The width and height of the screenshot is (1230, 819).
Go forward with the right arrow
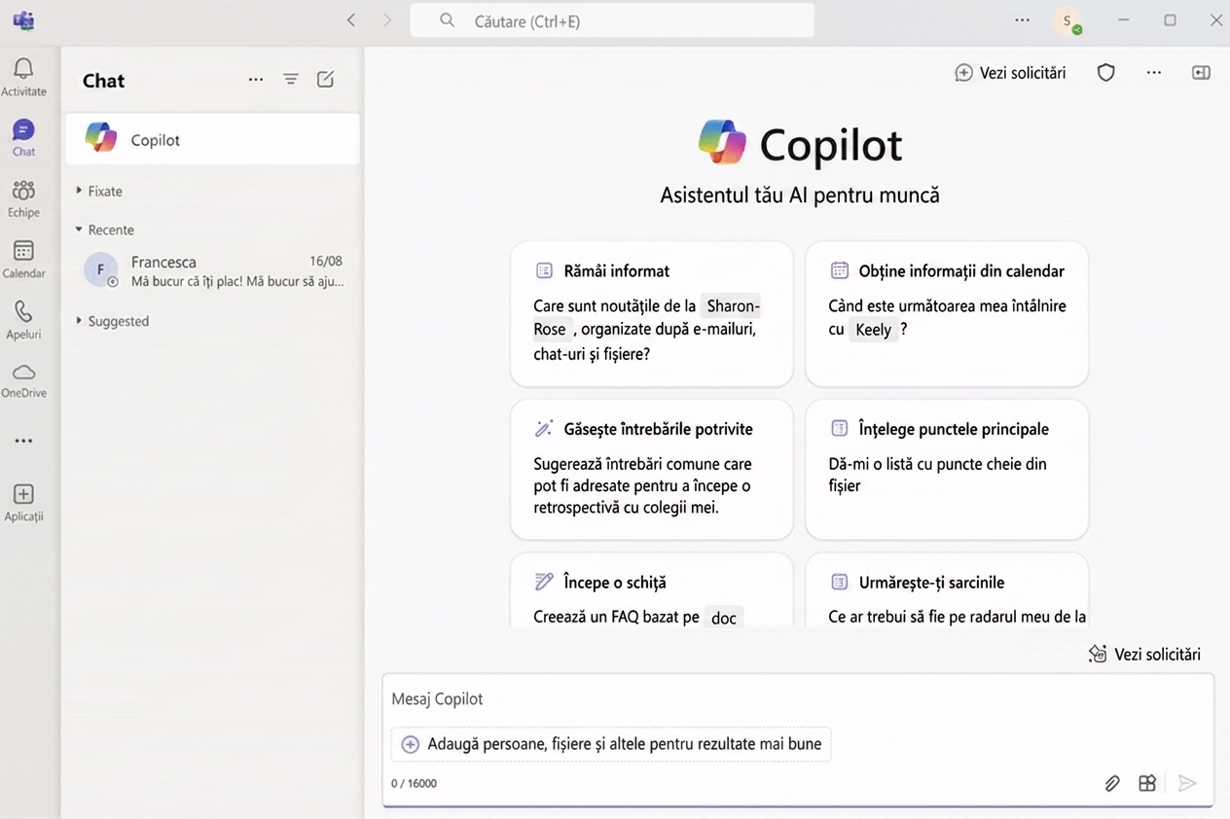[387, 20]
